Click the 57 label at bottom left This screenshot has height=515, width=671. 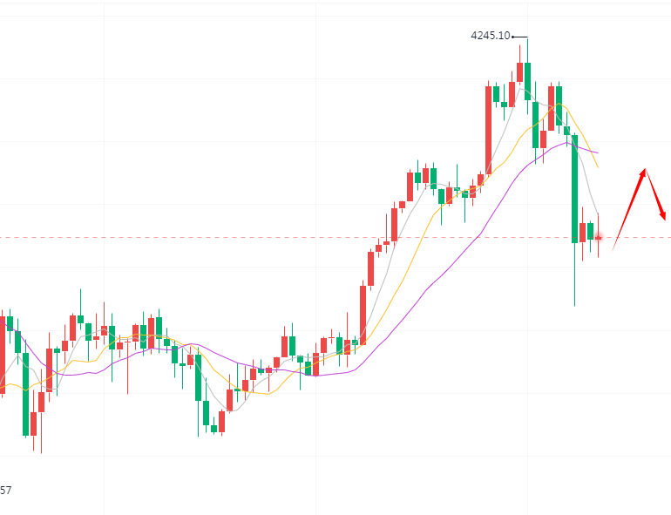pyautogui.click(x=5, y=491)
